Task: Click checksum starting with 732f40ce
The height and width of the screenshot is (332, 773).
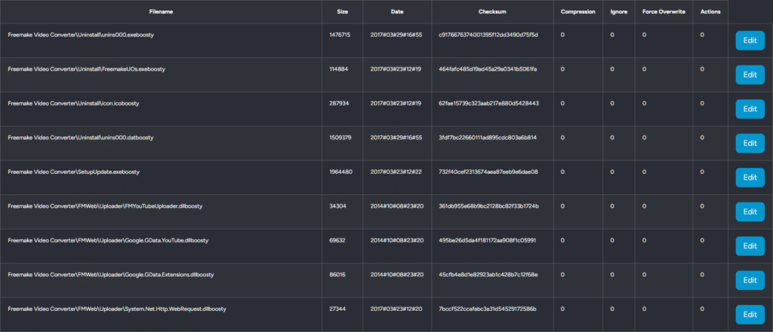Action: [488, 172]
